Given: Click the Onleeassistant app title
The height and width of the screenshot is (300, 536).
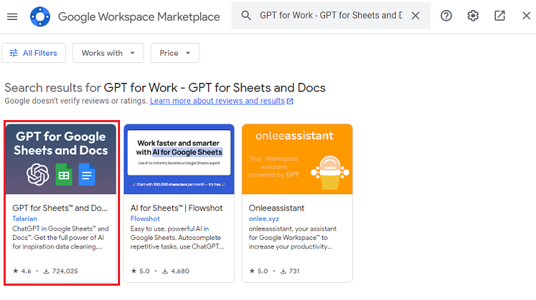Looking at the screenshot, I should point(277,208).
